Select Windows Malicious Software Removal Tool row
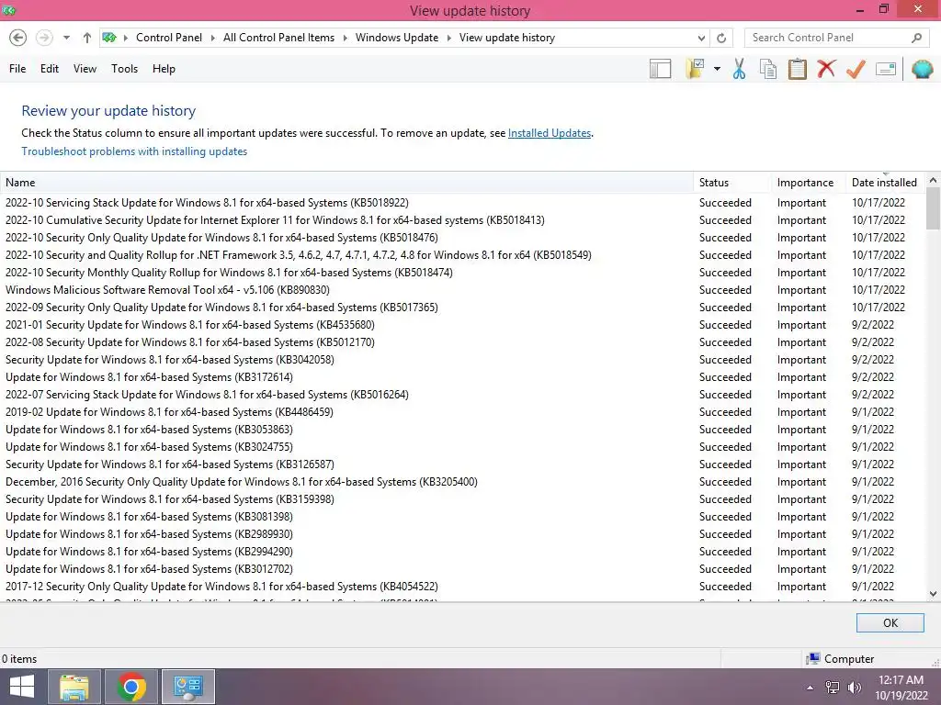Screen dimensions: 941x705 (x=463, y=289)
